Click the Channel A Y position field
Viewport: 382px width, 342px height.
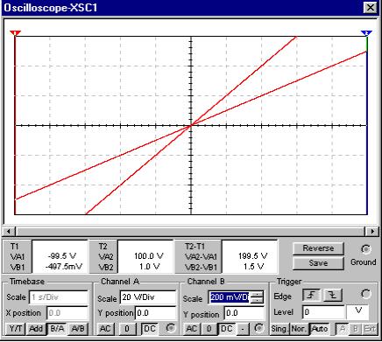156,313
